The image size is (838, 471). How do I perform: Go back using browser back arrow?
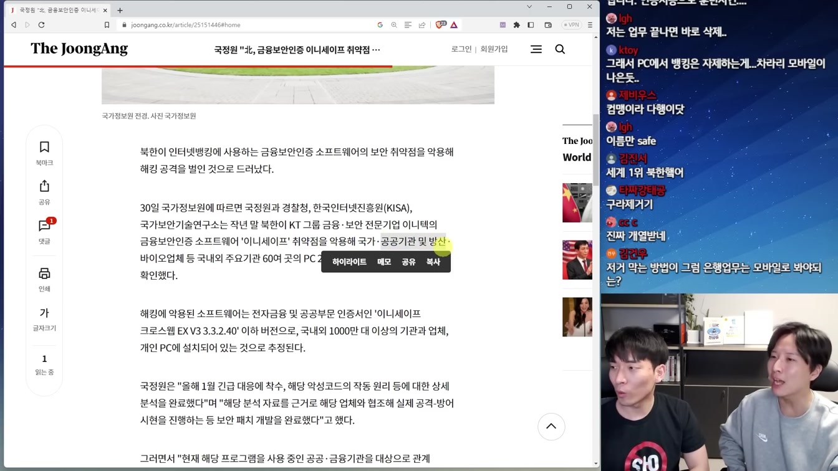pos(14,25)
